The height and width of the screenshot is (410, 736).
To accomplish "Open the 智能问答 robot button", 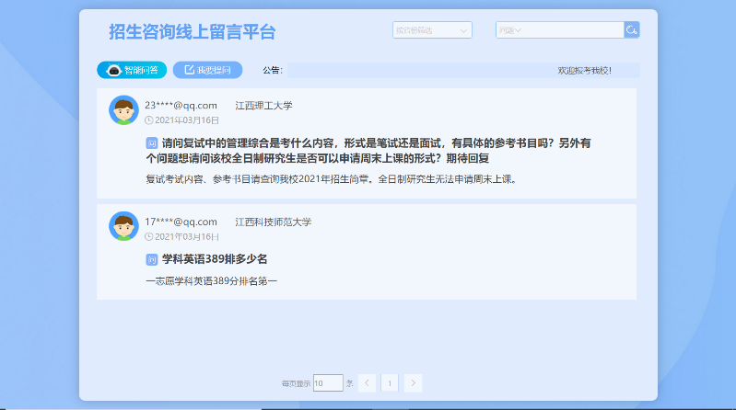I will click(132, 70).
